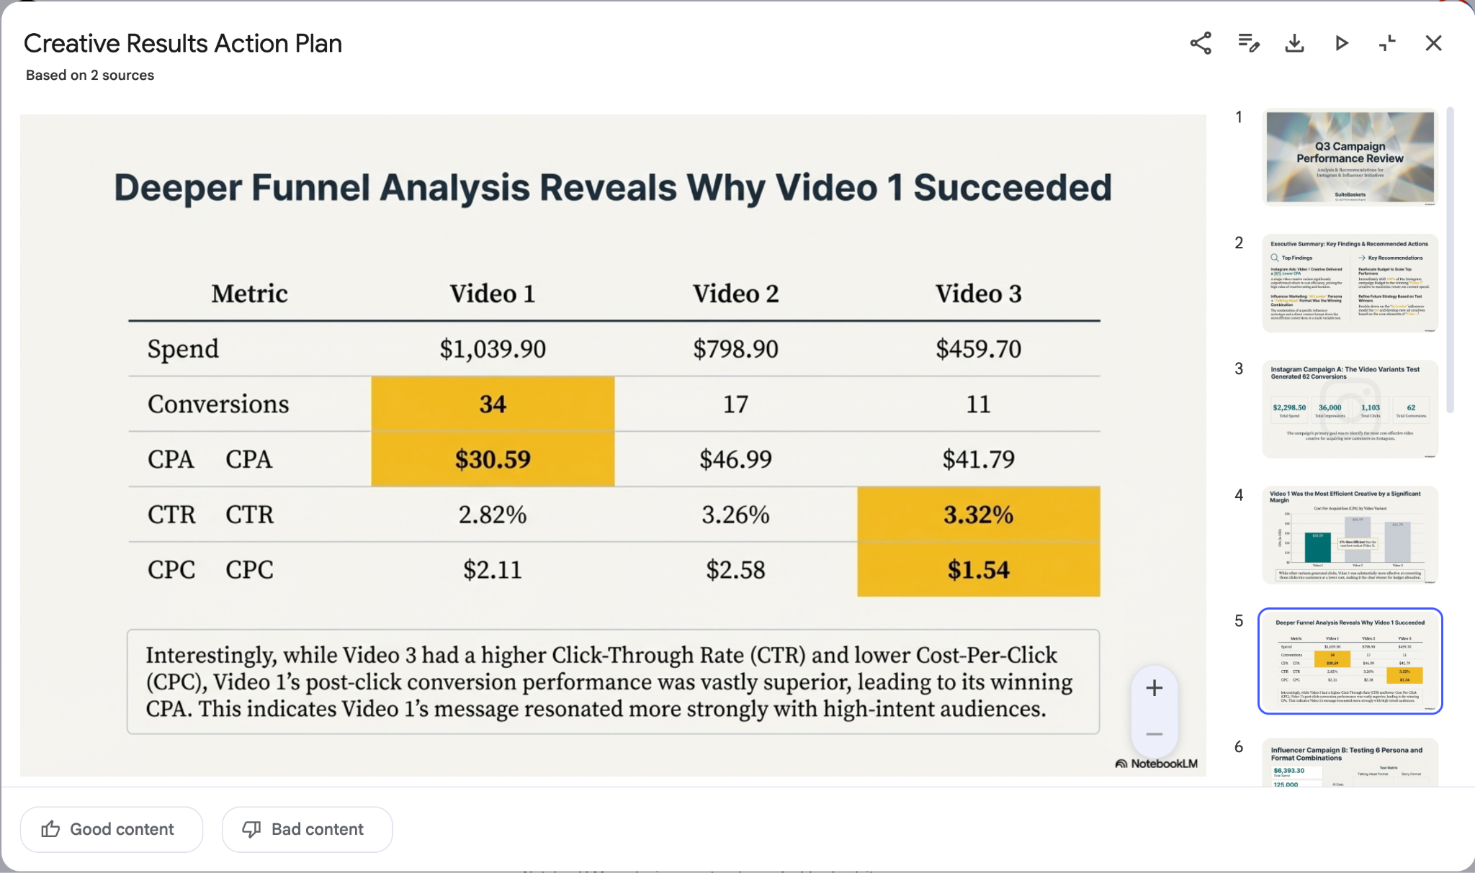1475x873 pixels.
Task: Click the thumbs-down icon
Action: click(x=251, y=829)
